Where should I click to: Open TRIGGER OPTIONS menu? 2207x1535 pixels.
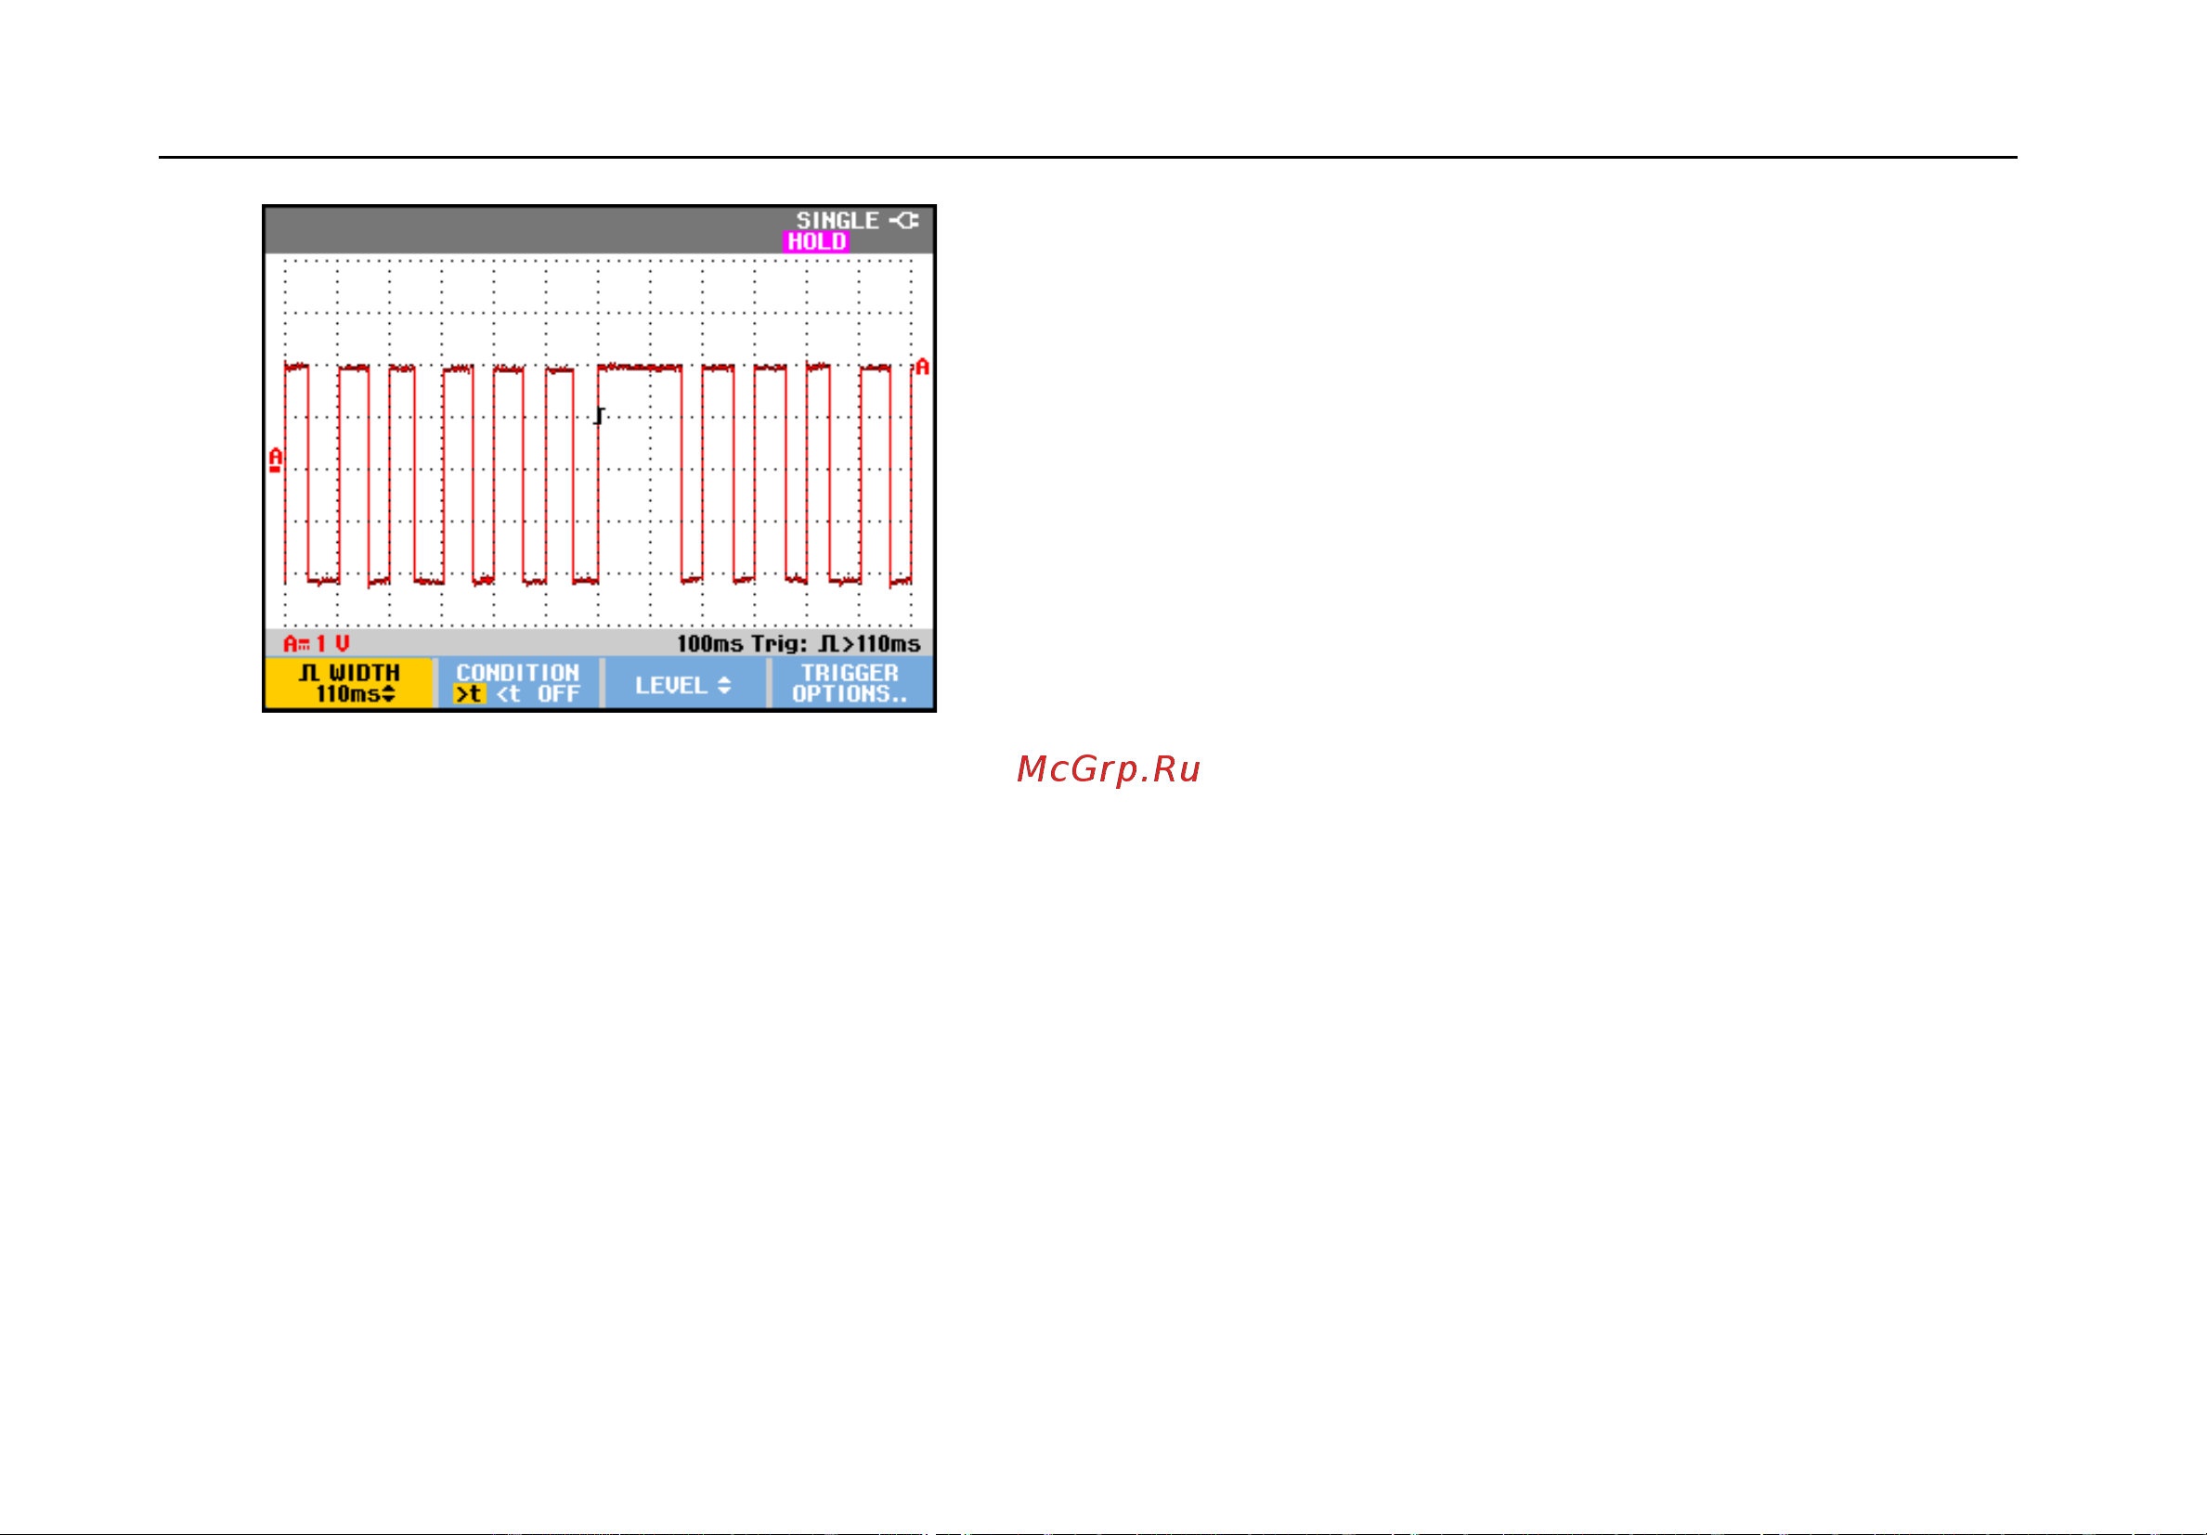coord(850,683)
